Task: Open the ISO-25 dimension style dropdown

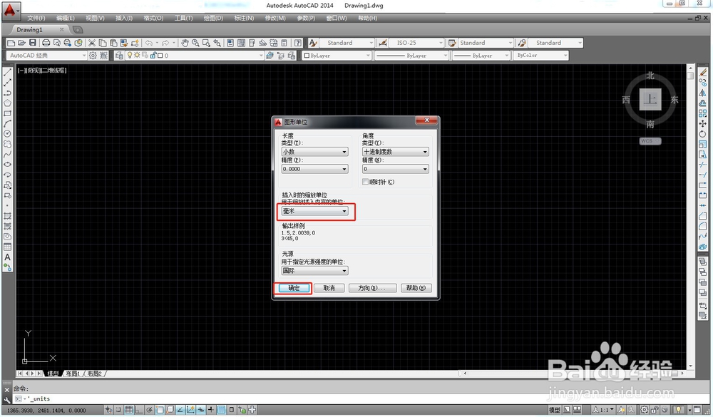Action: [x=416, y=43]
